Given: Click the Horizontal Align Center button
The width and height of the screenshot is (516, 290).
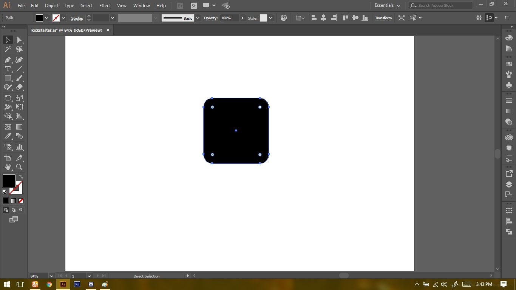Looking at the screenshot, I should pyautogui.click(x=323, y=18).
